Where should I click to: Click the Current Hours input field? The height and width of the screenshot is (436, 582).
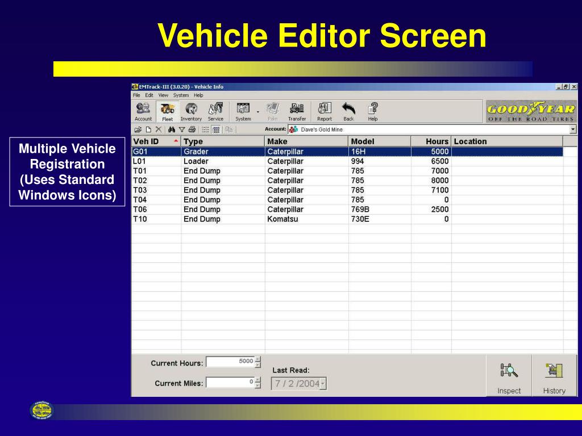pos(231,362)
